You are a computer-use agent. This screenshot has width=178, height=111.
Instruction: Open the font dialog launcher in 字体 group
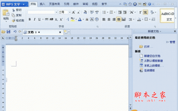coord(97,26)
